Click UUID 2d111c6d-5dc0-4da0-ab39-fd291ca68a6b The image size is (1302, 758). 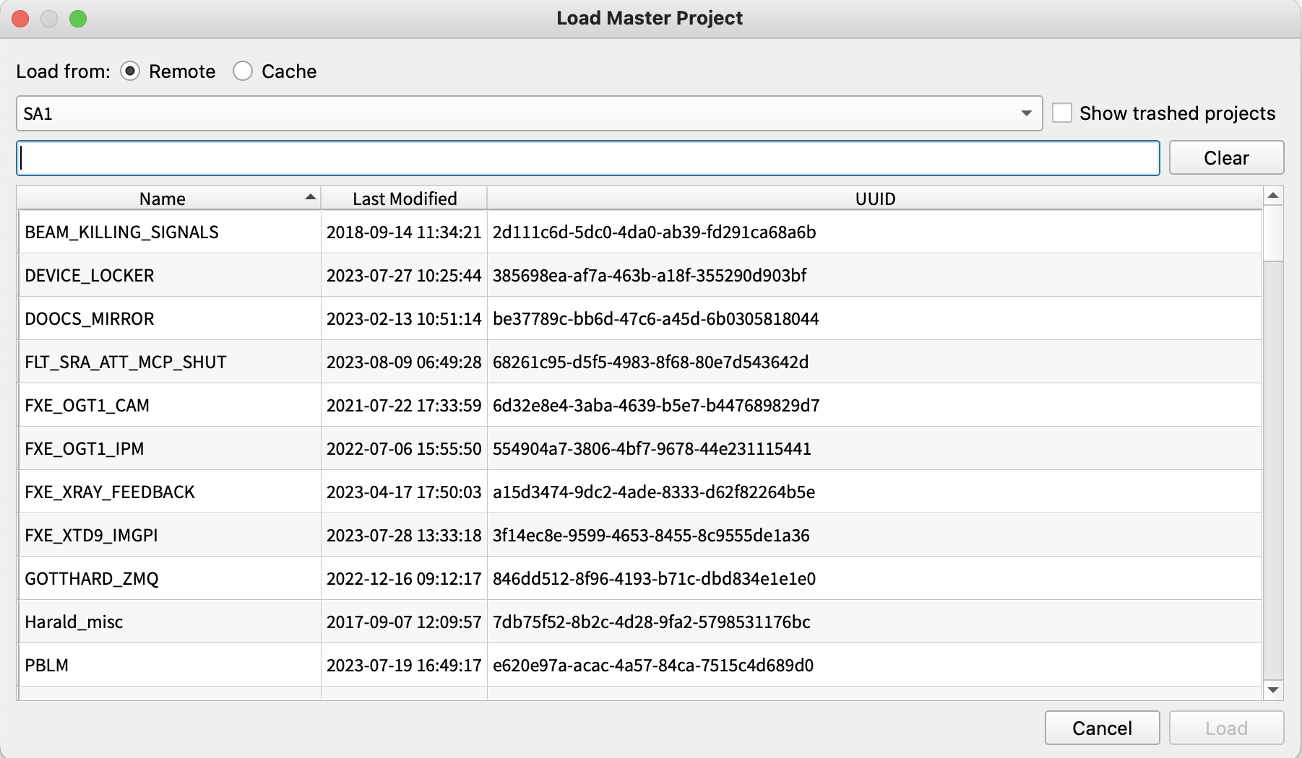point(654,232)
